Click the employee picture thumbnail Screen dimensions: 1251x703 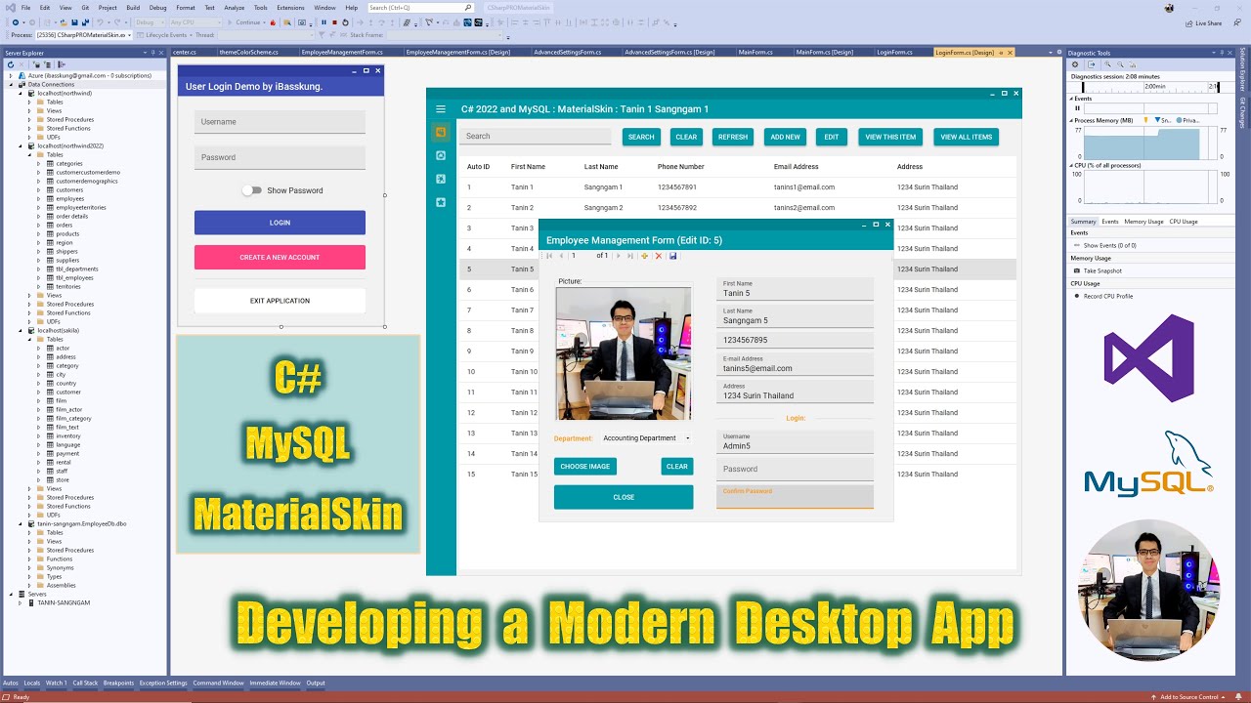pos(624,352)
